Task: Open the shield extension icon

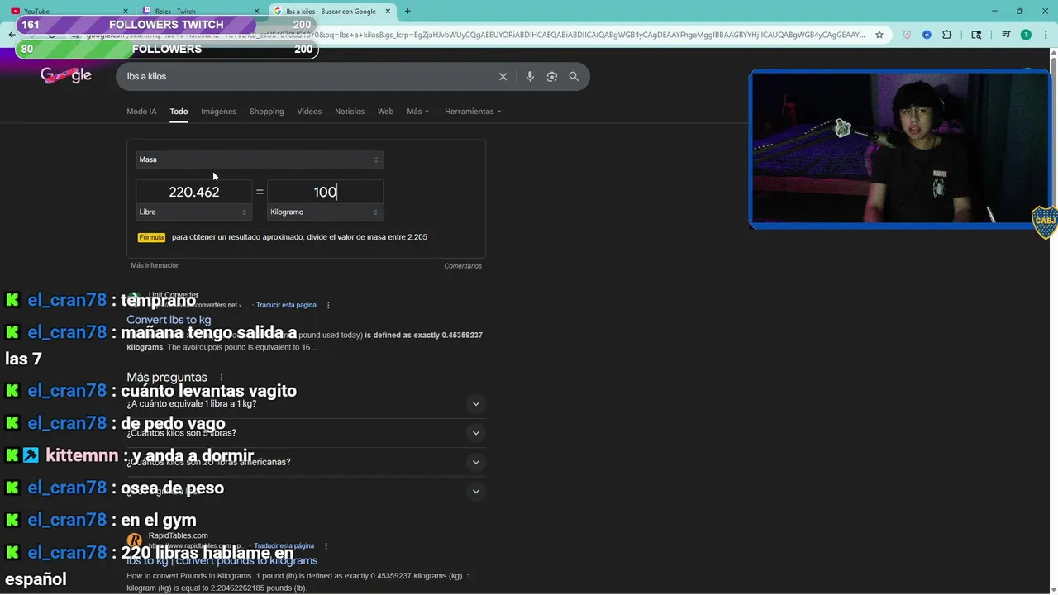Action: (x=907, y=35)
